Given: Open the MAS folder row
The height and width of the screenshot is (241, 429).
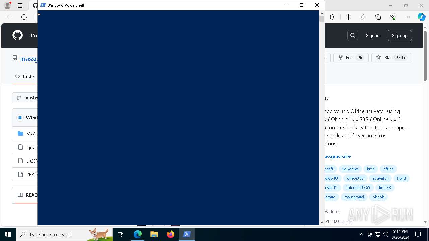Looking at the screenshot, I should (x=25, y=133).
